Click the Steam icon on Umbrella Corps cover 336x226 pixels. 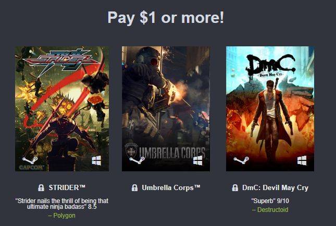137,160
